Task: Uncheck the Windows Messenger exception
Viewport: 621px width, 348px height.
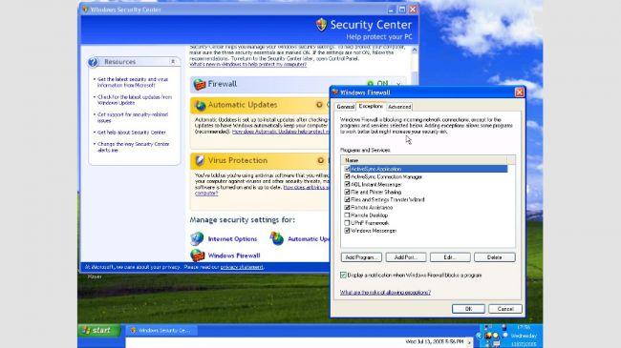Action: 347,231
